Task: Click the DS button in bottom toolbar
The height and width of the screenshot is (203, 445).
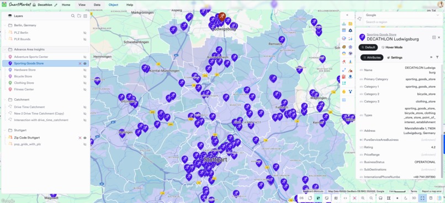Action: 301,198
